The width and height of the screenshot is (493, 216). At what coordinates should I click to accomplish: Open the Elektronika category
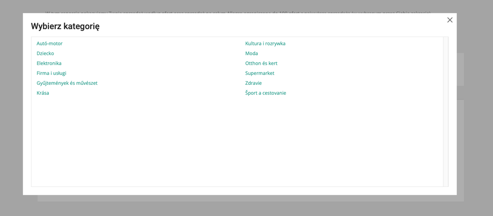pos(49,63)
